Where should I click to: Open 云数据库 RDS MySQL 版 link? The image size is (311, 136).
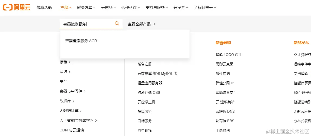pyautogui.click(x=158, y=74)
